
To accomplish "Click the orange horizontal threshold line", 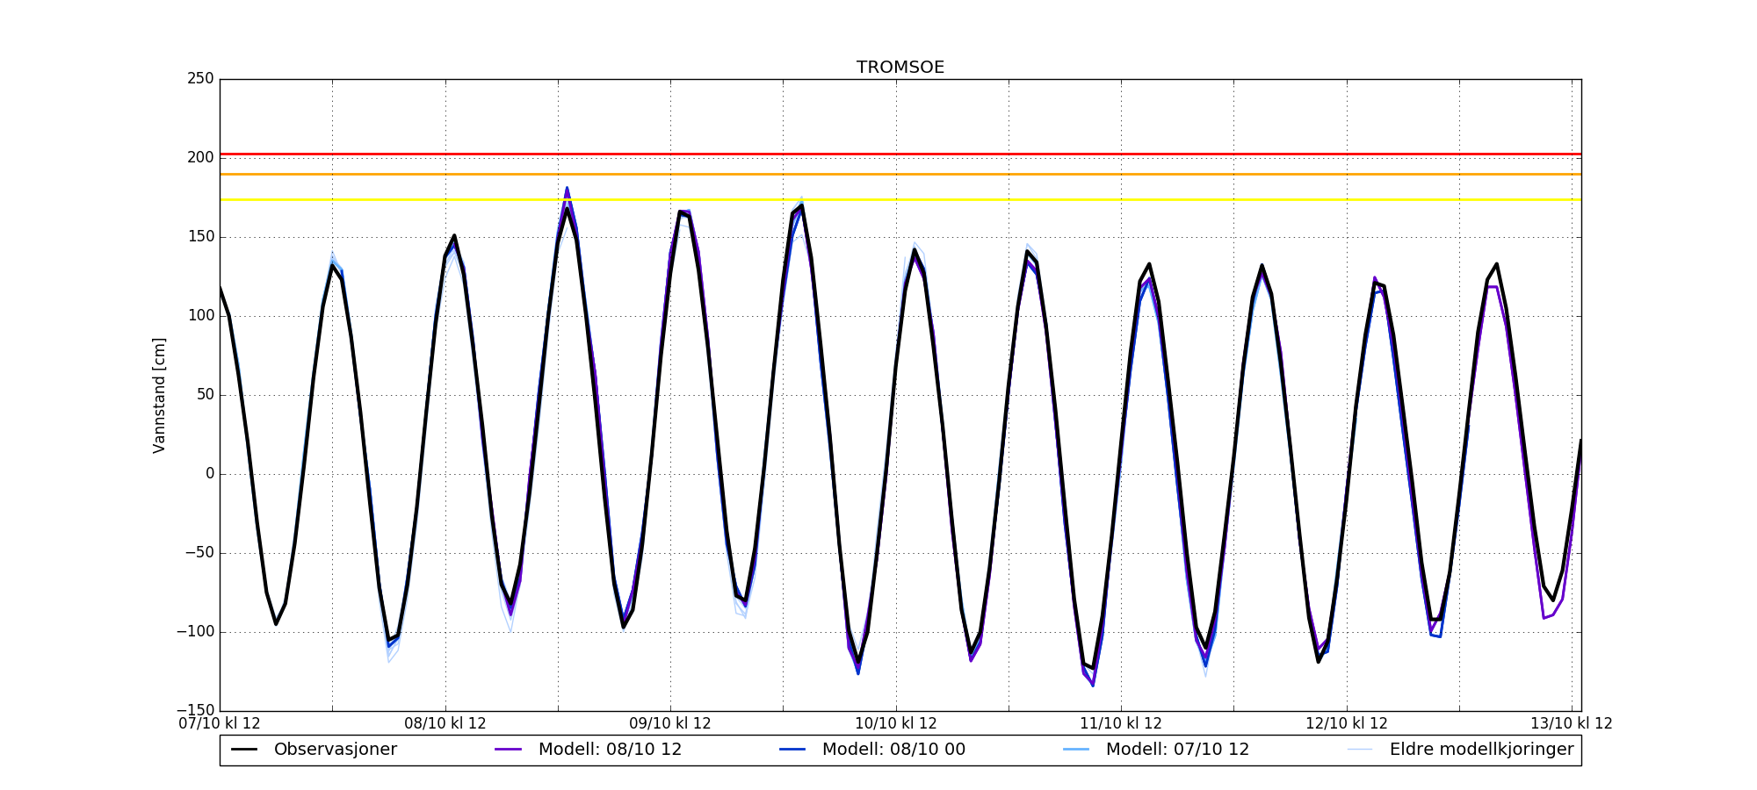I will click(900, 174).
